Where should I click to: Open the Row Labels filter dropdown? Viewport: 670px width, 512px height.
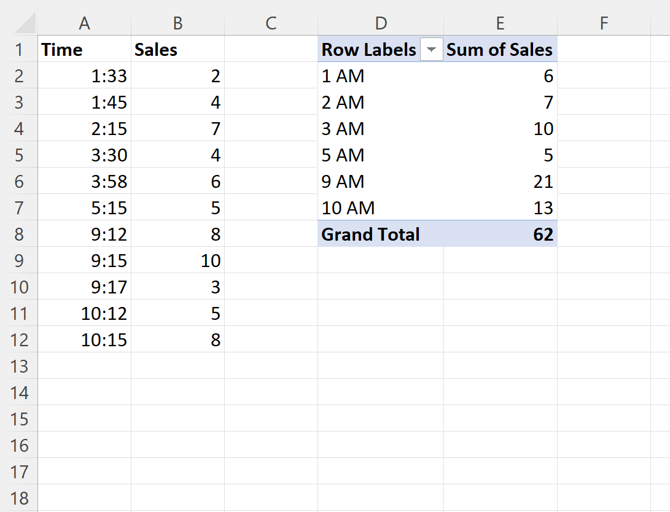tap(432, 49)
